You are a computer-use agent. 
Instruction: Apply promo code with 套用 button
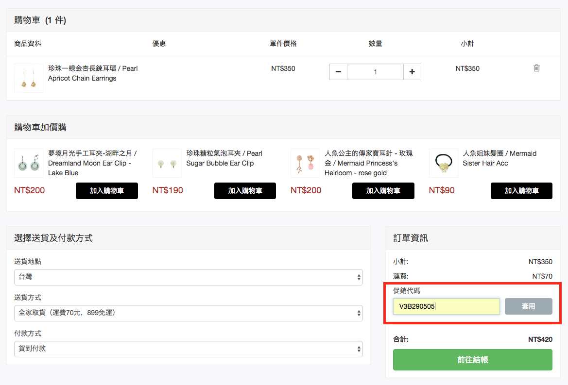point(528,306)
